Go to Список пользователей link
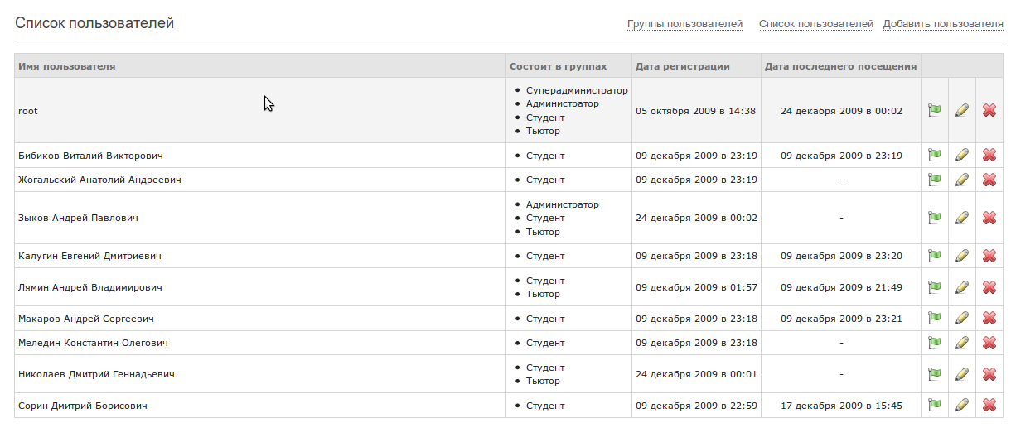 [816, 24]
